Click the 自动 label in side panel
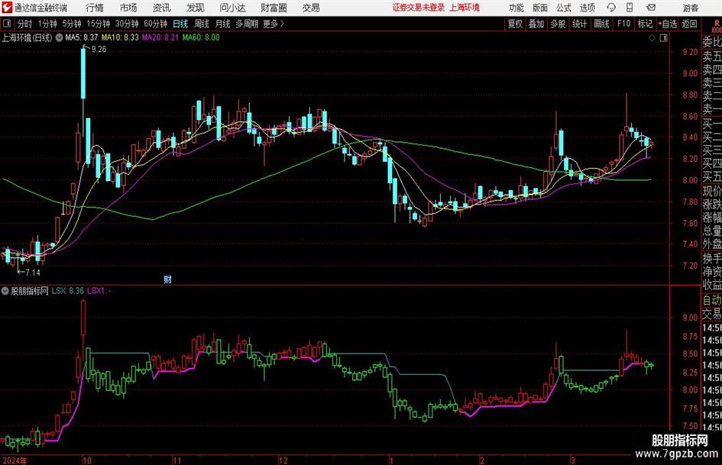 (712, 300)
